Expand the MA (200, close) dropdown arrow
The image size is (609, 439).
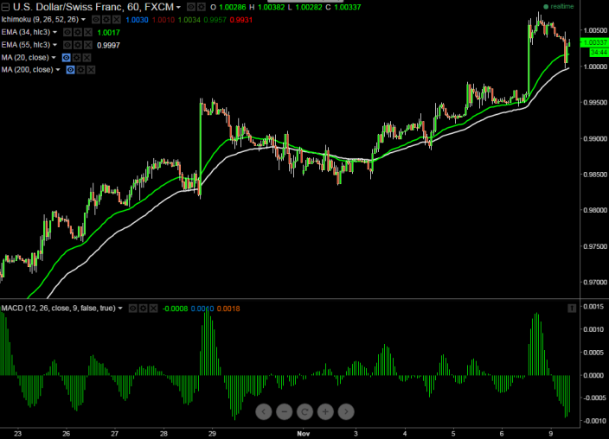pos(58,70)
